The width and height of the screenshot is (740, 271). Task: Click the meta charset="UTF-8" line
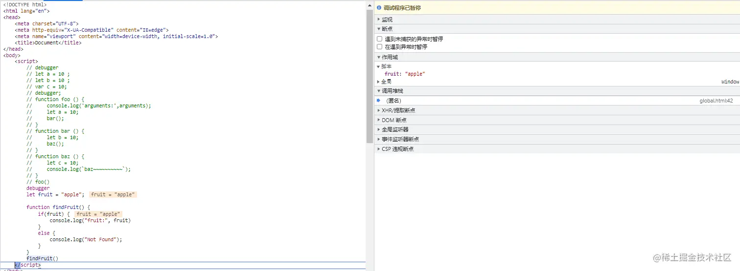click(x=46, y=23)
